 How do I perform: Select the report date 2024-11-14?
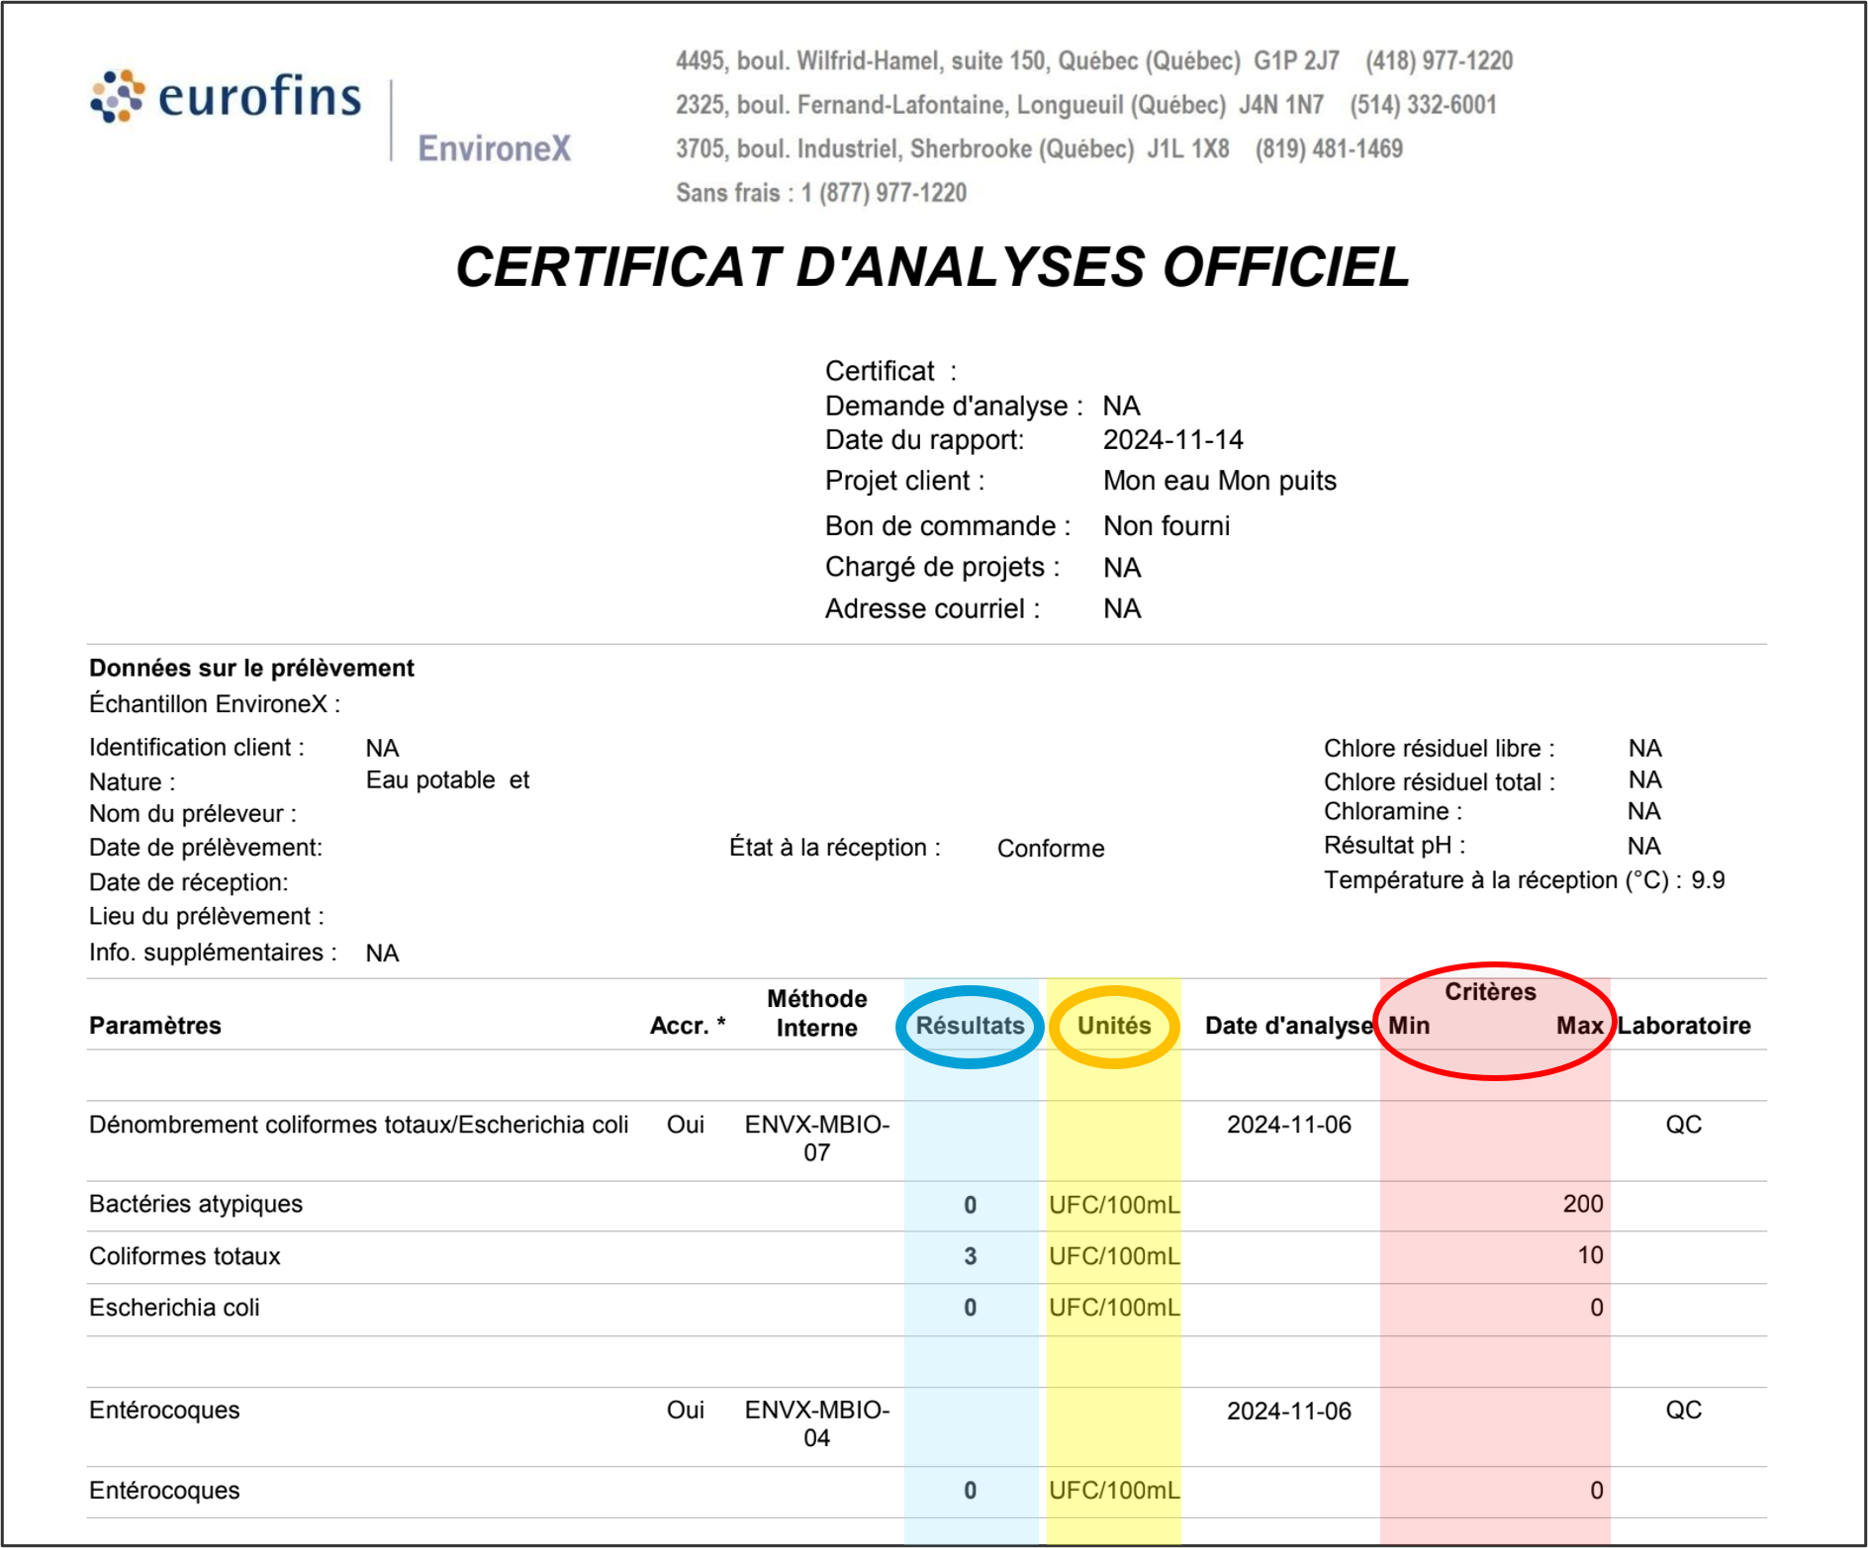click(1172, 440)
